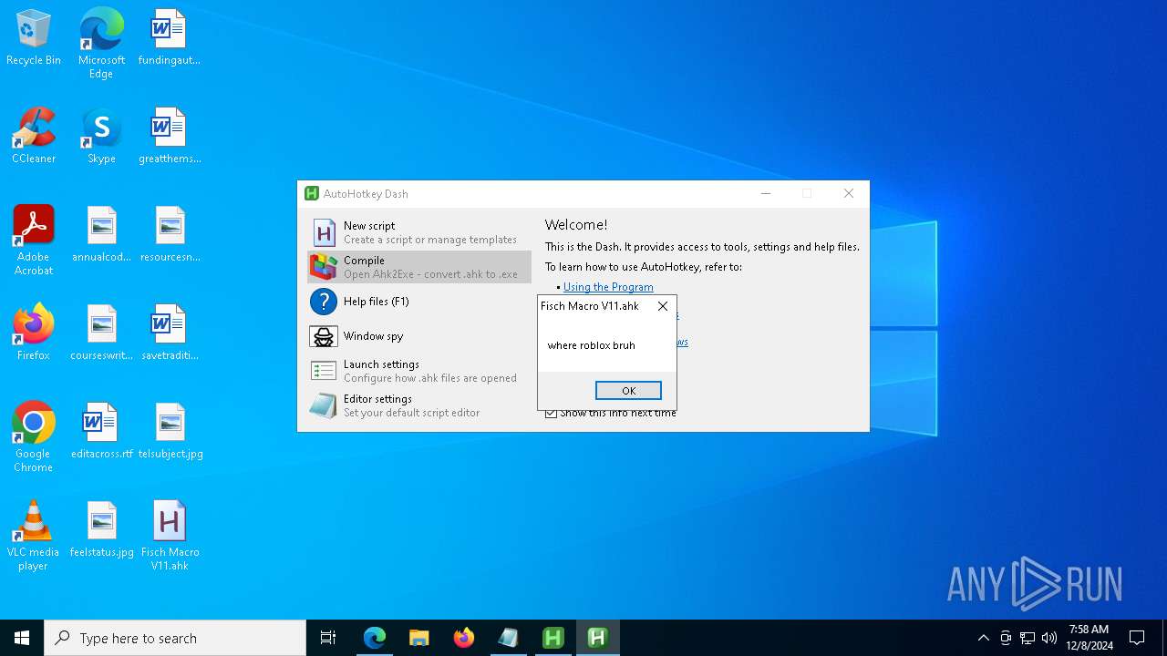Open Adobe Acrobat desktop shortcut
This screenshot has width=1167, height=656.
point(34,240)
